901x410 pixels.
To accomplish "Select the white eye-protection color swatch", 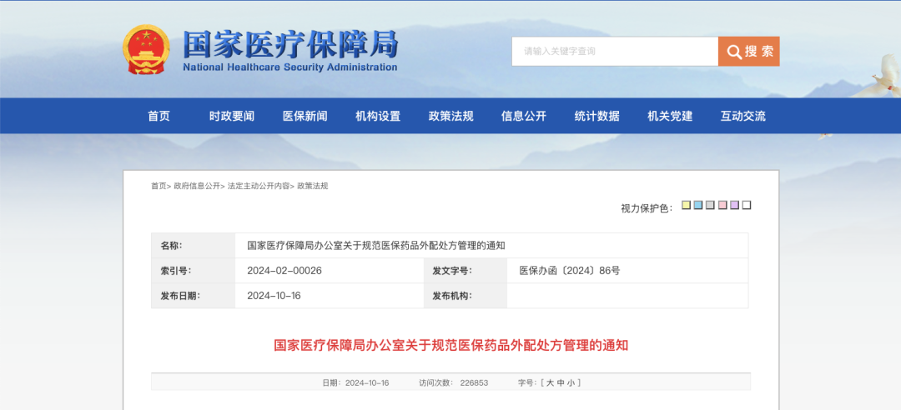I will coord(747,205).
